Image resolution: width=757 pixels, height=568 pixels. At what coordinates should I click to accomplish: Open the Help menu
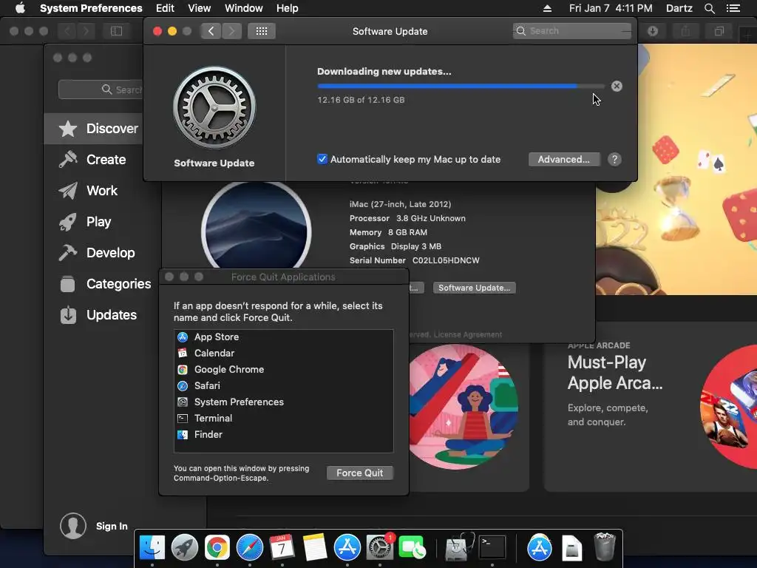(x=288, y=8)
